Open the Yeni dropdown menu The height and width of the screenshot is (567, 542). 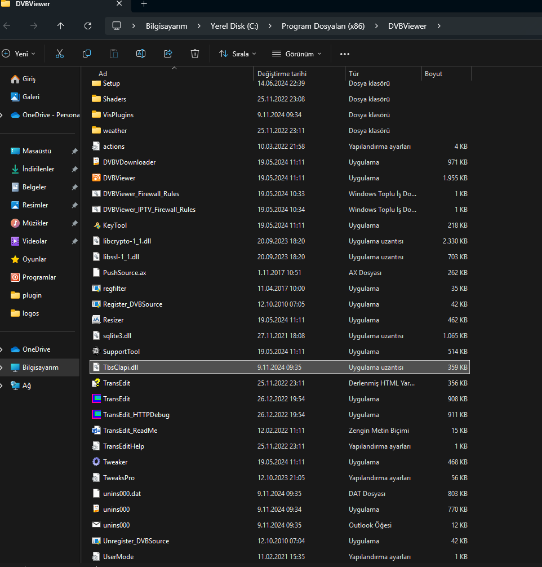[x=19, y=54]
